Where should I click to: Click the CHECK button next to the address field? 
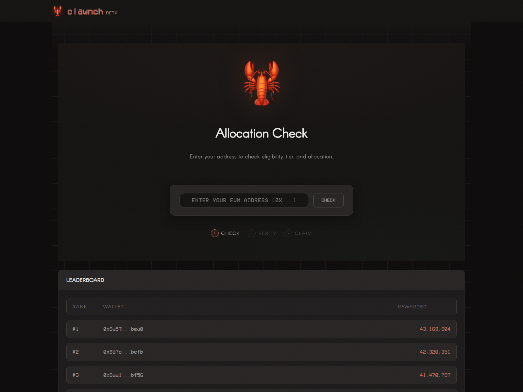329,200
